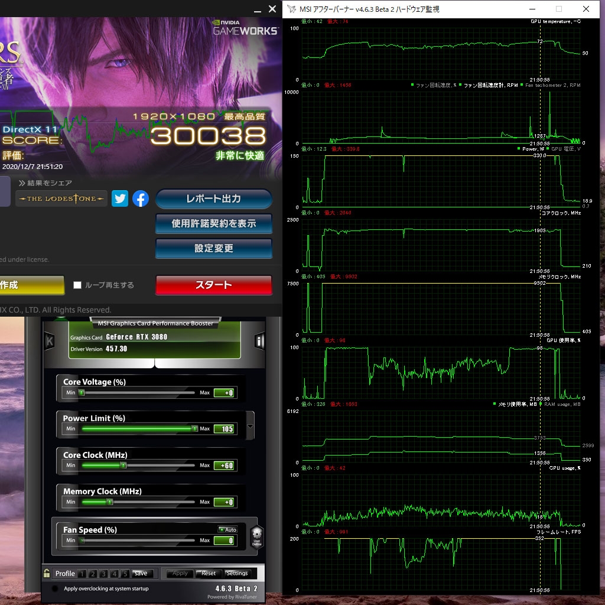Click the profile Save button
The height and width of the screenshot is (605, 605).
(x=142, y=573)
